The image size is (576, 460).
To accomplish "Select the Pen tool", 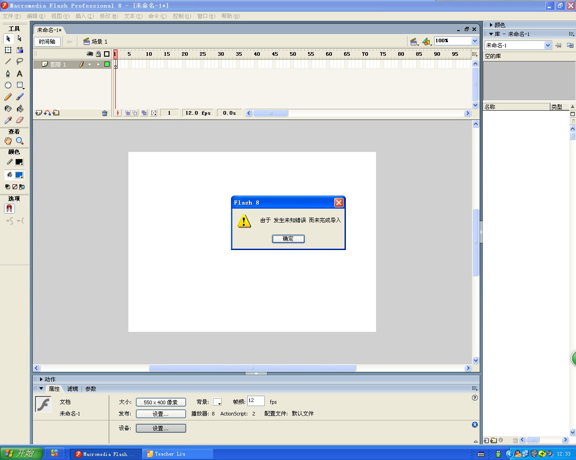I will tap(8, 73).
